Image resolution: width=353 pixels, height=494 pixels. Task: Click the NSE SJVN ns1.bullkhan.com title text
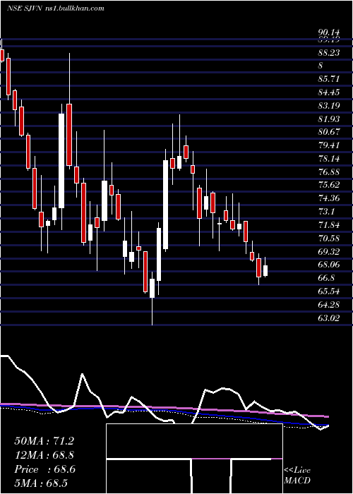point(56,8)
